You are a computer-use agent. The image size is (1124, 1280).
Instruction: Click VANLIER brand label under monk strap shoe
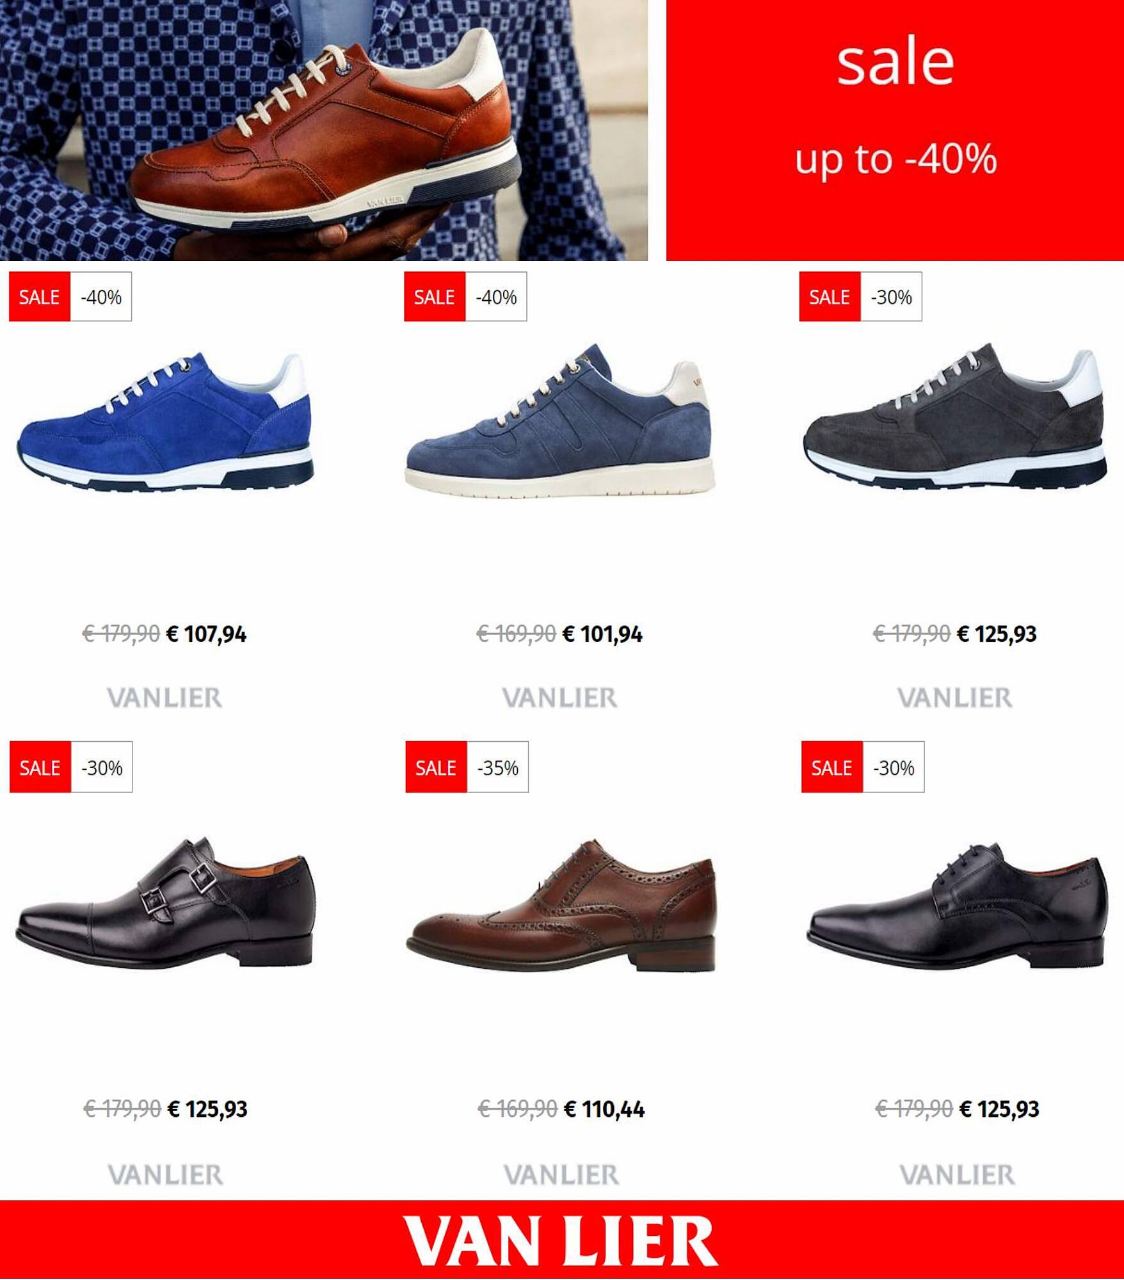point(165,1174)
